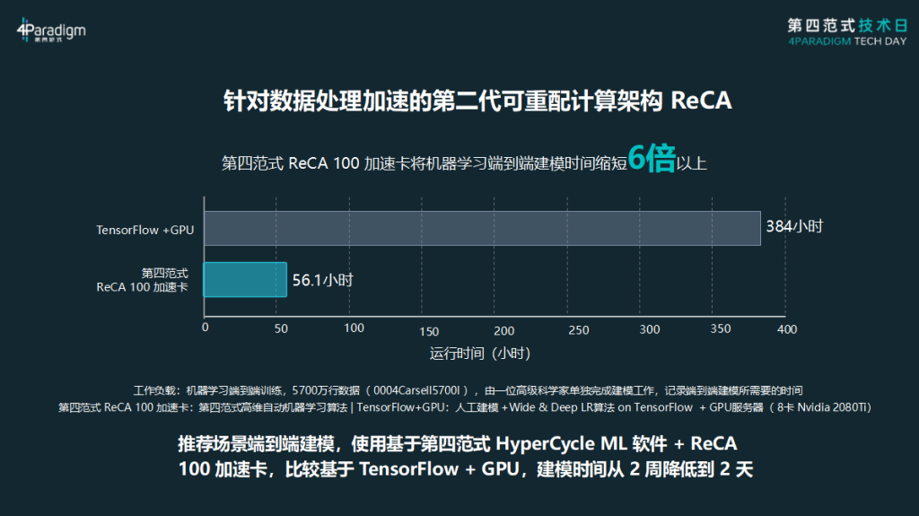
Task: Click the x-axis tick '50'
Action: (x=281, y=329)
